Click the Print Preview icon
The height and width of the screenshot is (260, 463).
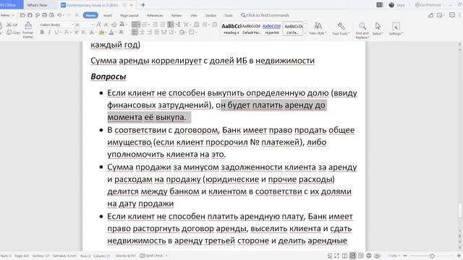52,15
